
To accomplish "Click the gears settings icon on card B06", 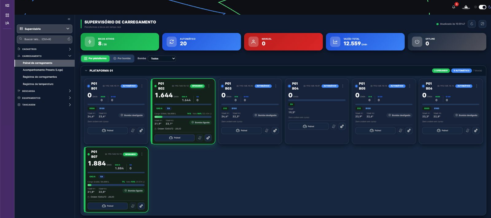I will coord(476,131).
